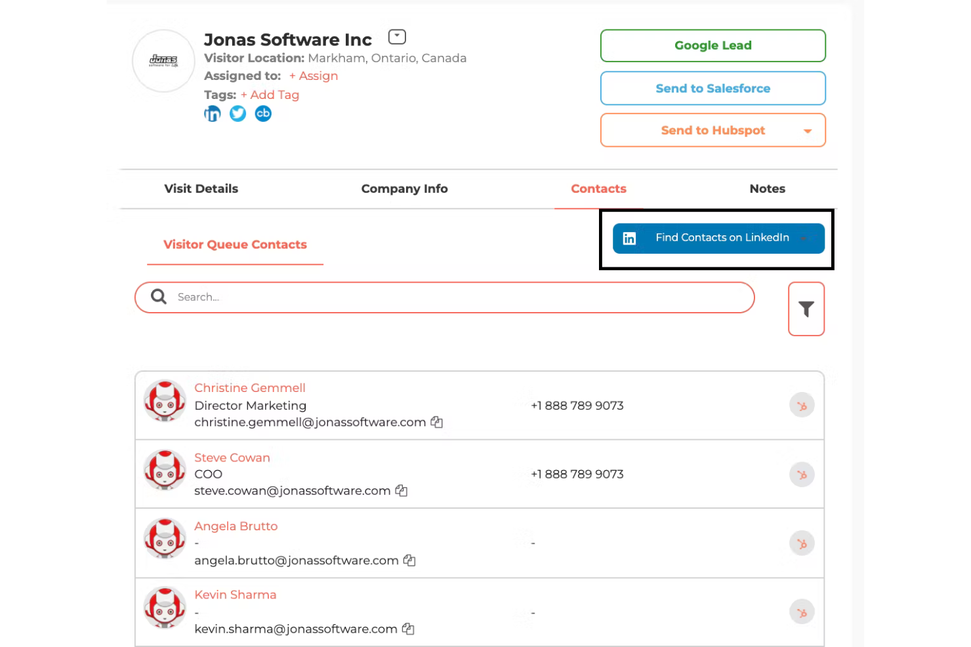971x647 pixels.
Task: Click Hubspot icon for Steve Cowan
Action: [802, 475]
